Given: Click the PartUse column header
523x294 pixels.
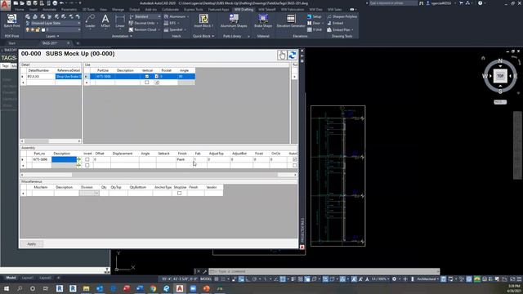Looking at the screenshot, I should (x=103, y=70).
